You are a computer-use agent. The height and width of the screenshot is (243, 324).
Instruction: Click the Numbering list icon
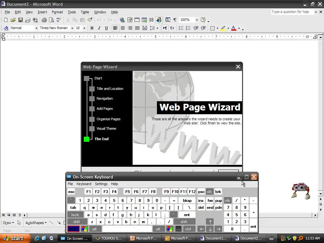pyautogui.click(x=181, y=28)
